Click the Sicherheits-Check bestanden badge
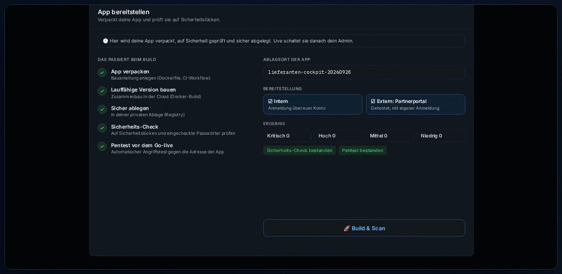The height and width of the screenshot is (274, 562). pyautogui.click(x=300, y=150)
